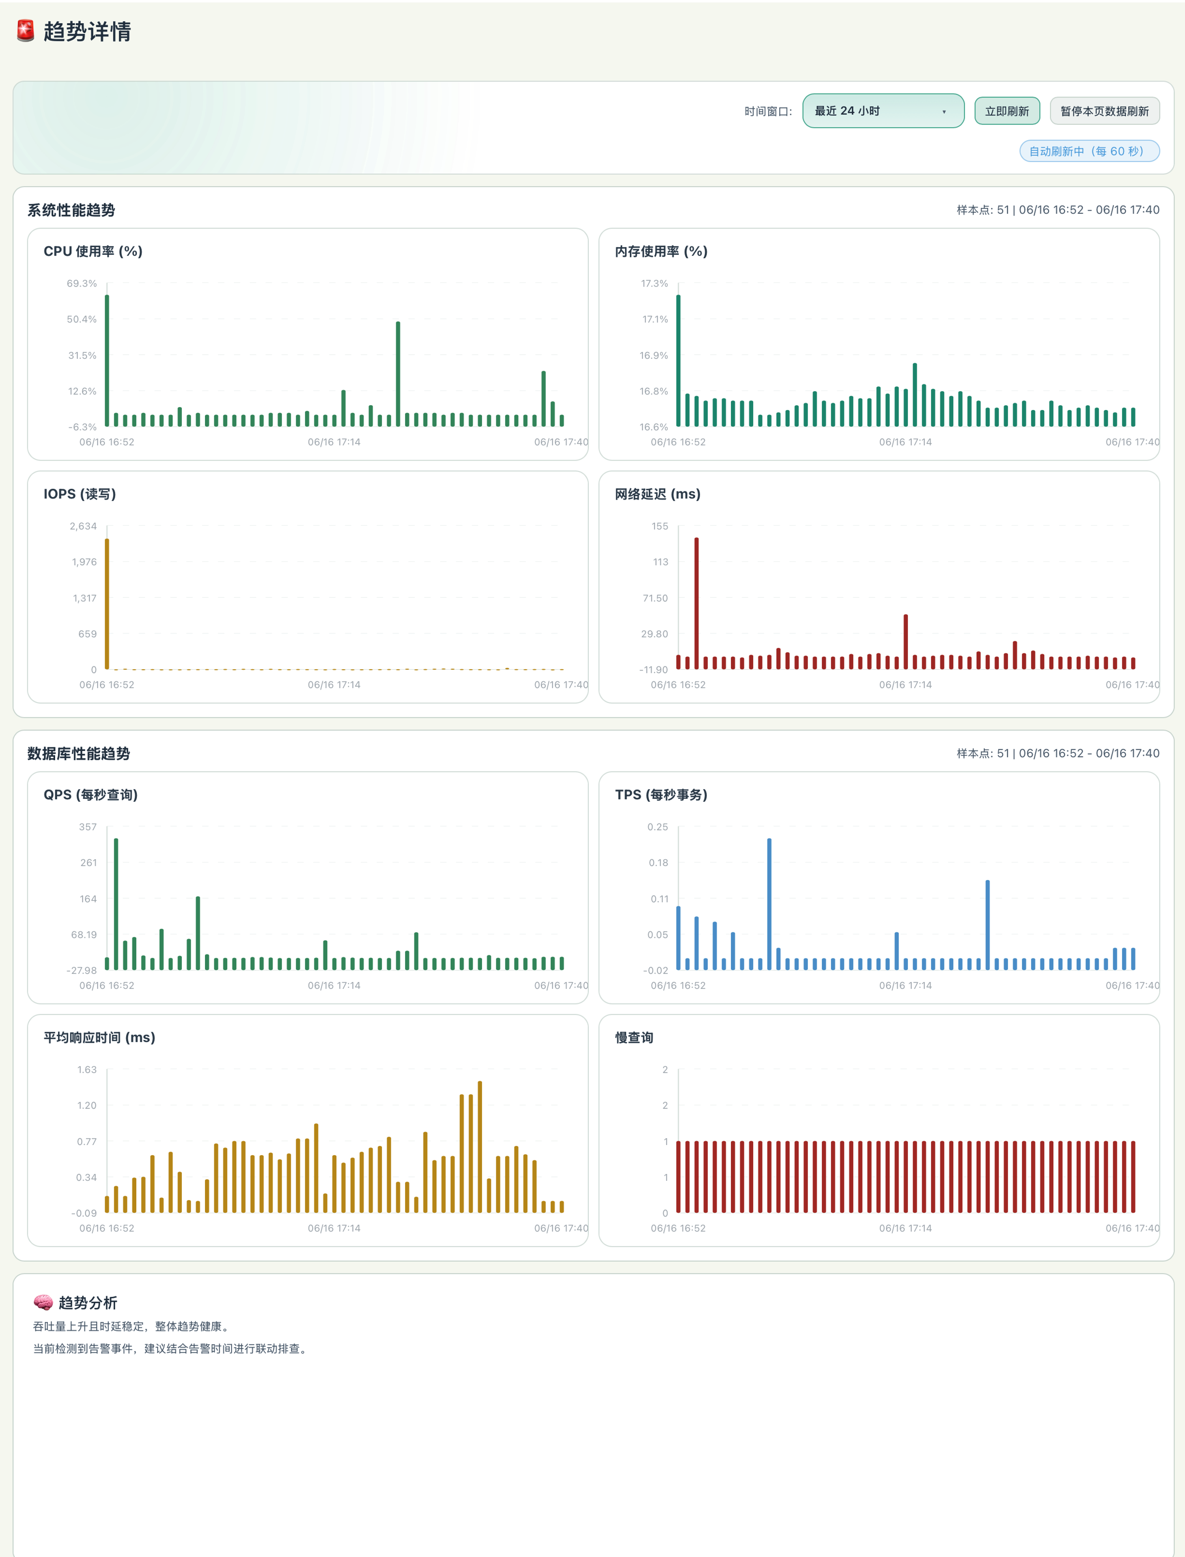Viewport: 1185px width, 1557px height.
Task: Click the tallest red 网络延迟 bar
Action: coord(696,603)
